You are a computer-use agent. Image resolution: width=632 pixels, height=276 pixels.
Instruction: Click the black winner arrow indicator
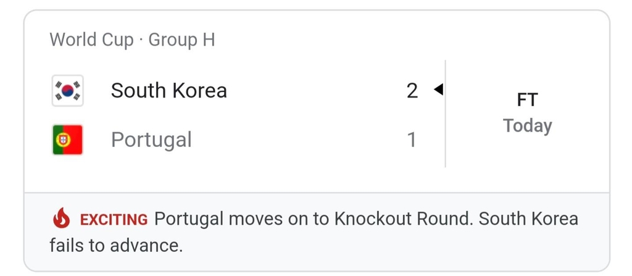[x=439, y=90]
